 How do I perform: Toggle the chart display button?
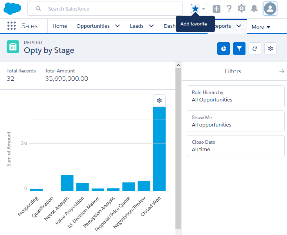point(224,49)
